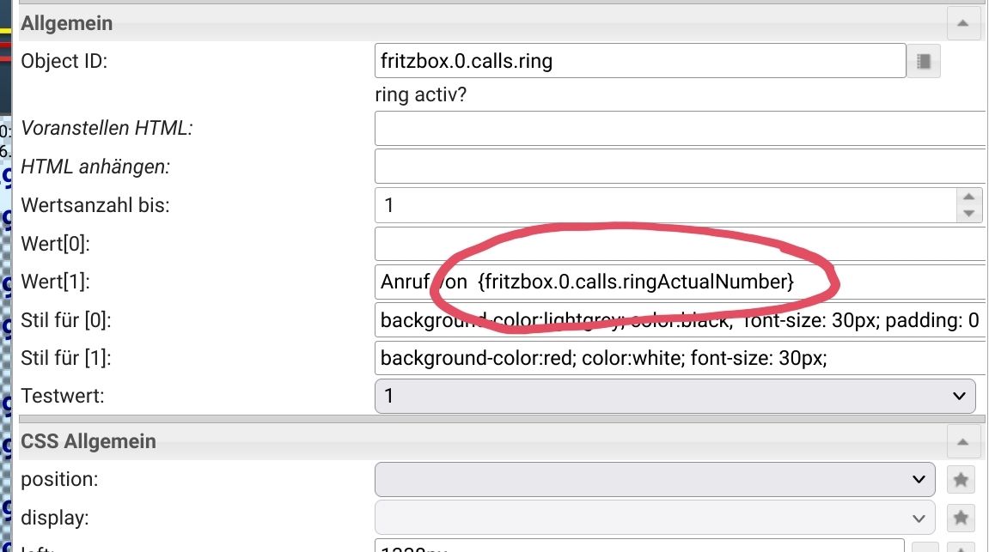Open the Testwert dropdown

click(x=675, y=396)
